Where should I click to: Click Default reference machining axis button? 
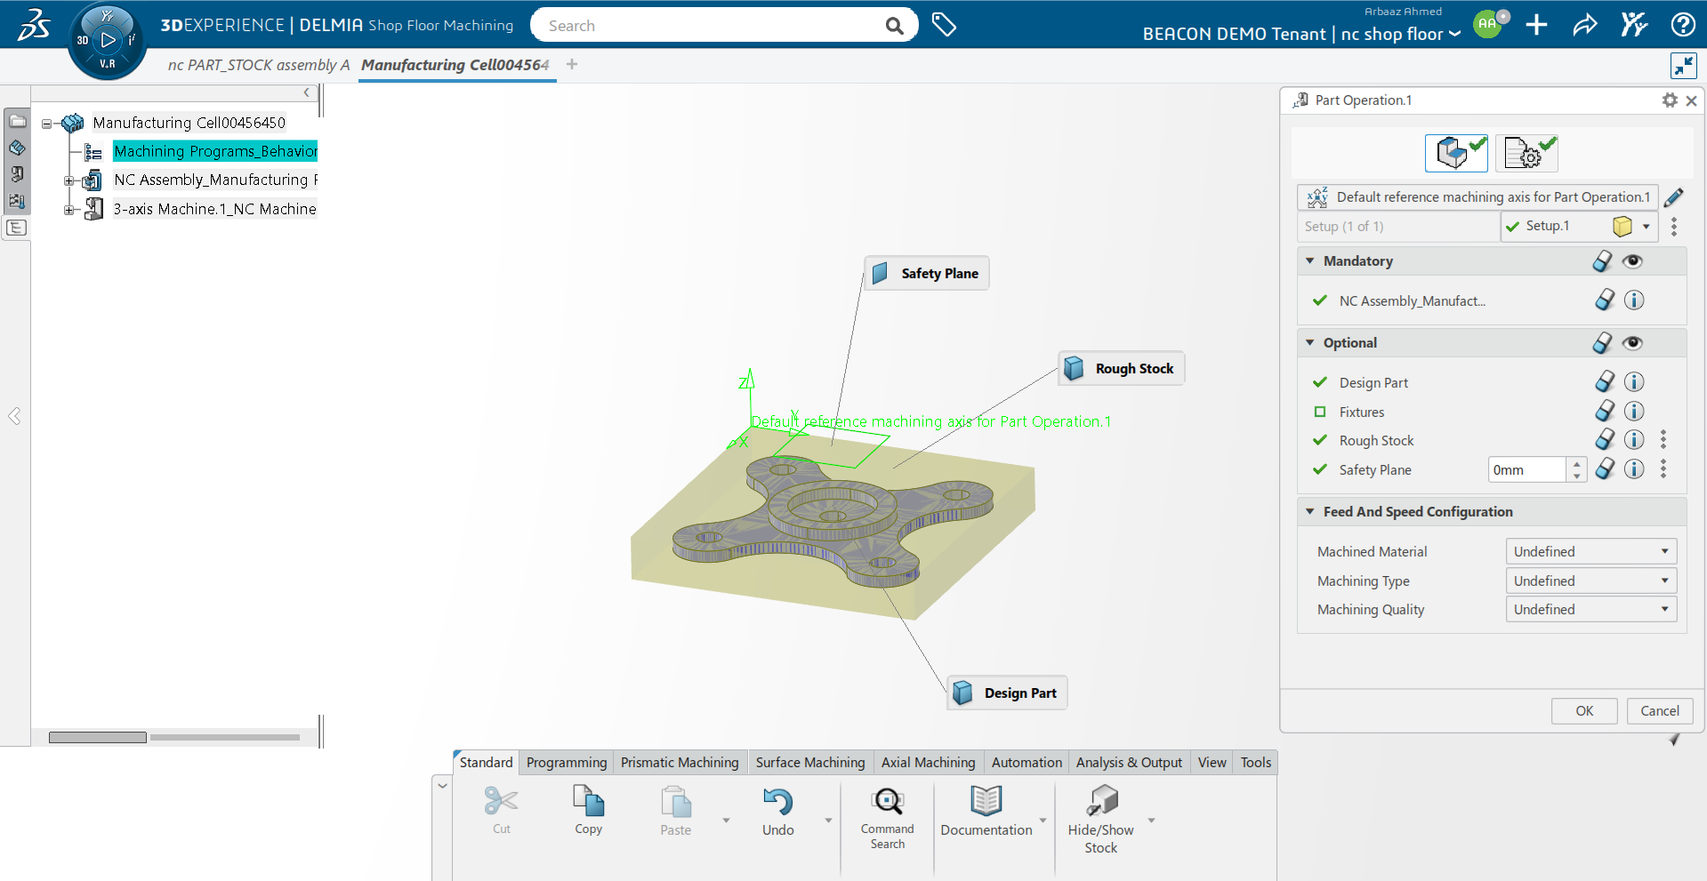[1478, 197]
